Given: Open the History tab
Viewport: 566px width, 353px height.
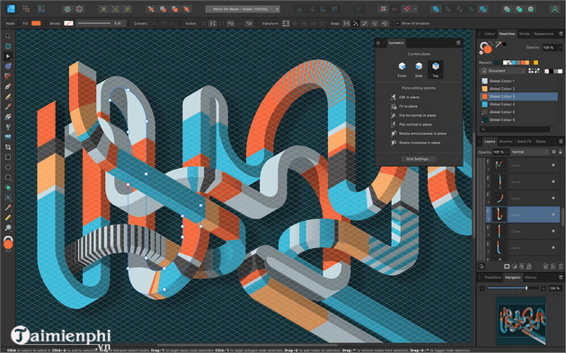Looking at the screenshot, I should click(530, 278).
